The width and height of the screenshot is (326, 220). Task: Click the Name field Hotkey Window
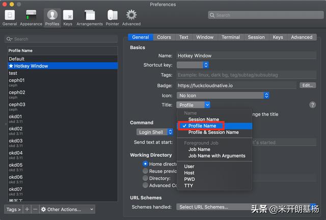[246, 56]
